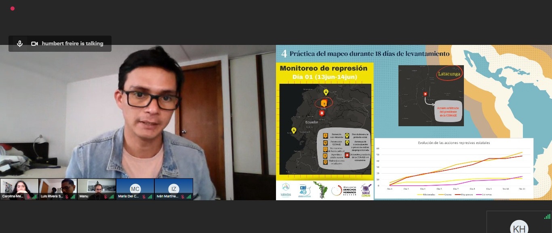Check the signal bars on Carolina's tile
The height and width of the screenshot is (233, 552).
point(34,197)
